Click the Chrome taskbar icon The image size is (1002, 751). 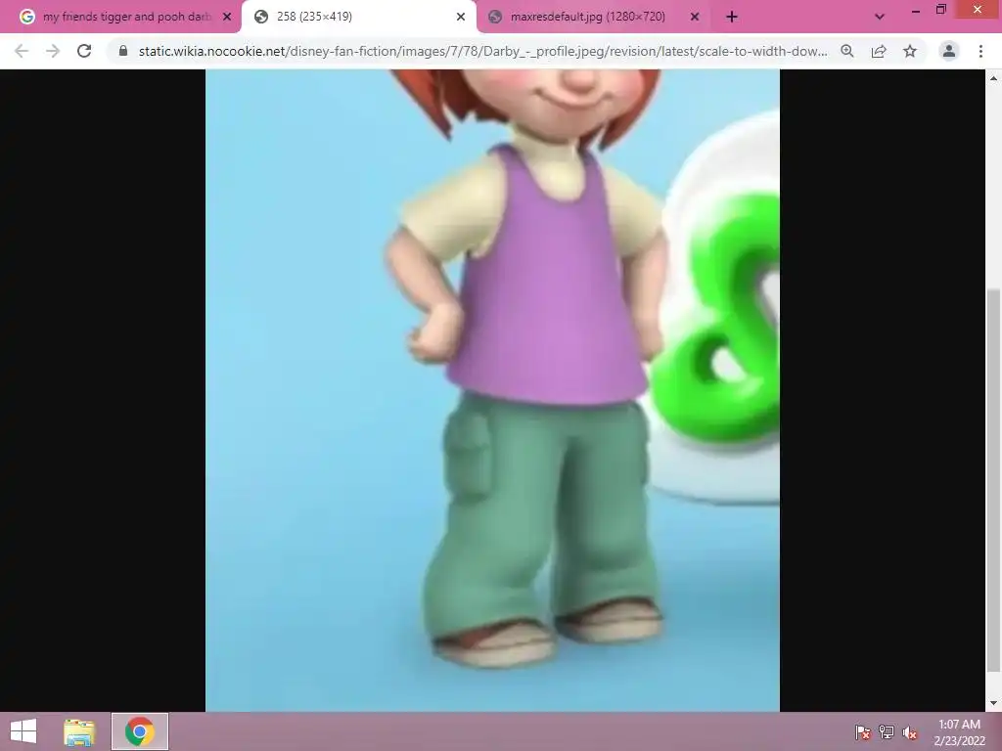(x=140, y=731)
